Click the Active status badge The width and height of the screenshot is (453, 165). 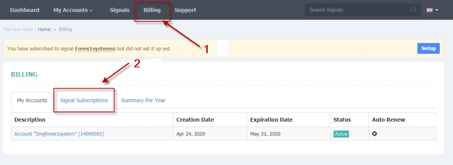(341, 134)
